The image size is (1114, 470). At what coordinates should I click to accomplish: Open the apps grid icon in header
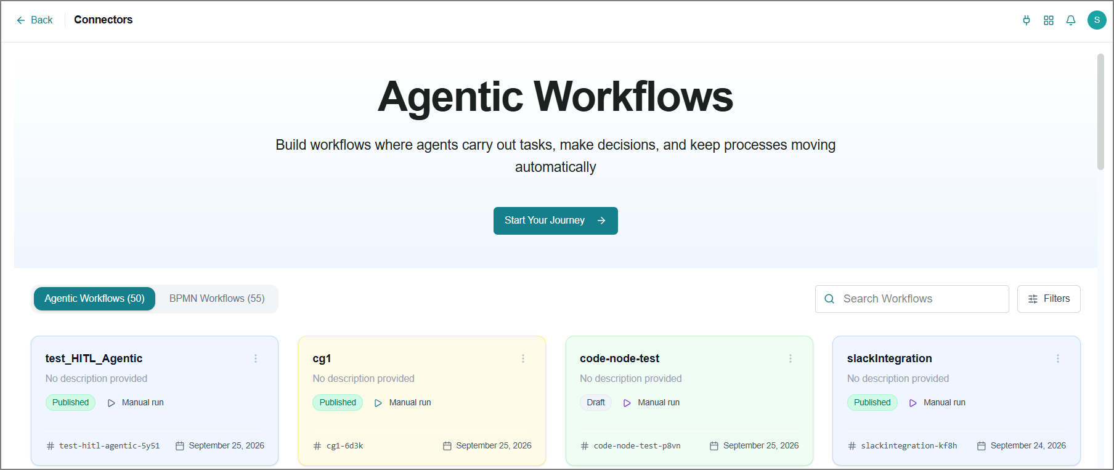pos(1049,20)
